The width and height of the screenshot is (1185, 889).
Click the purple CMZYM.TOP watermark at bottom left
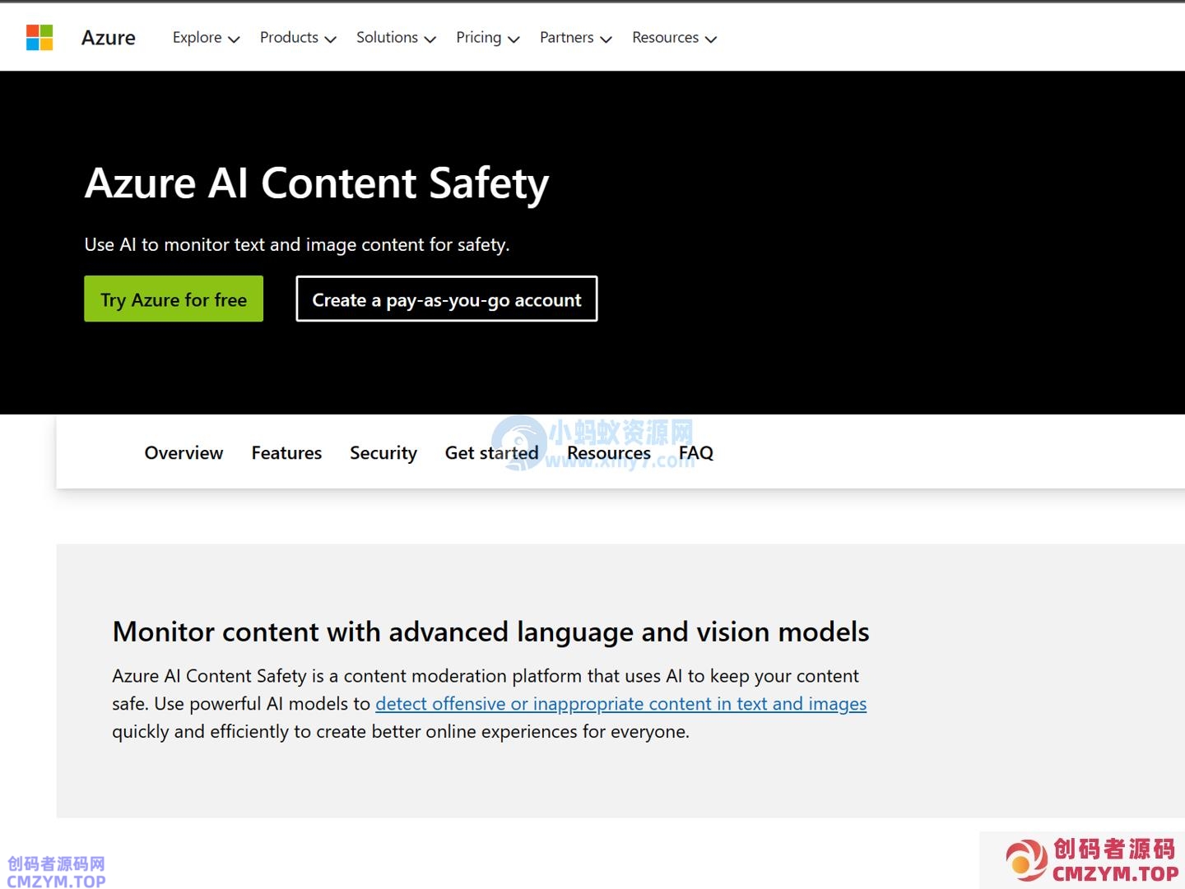(x=56, y=872)
